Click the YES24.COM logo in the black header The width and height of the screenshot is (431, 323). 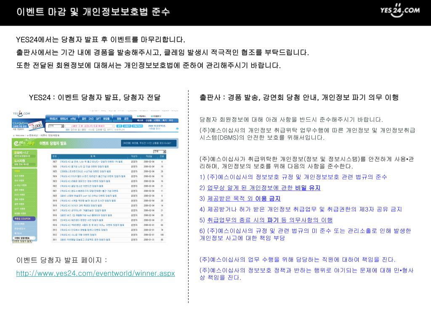point(400,11)
